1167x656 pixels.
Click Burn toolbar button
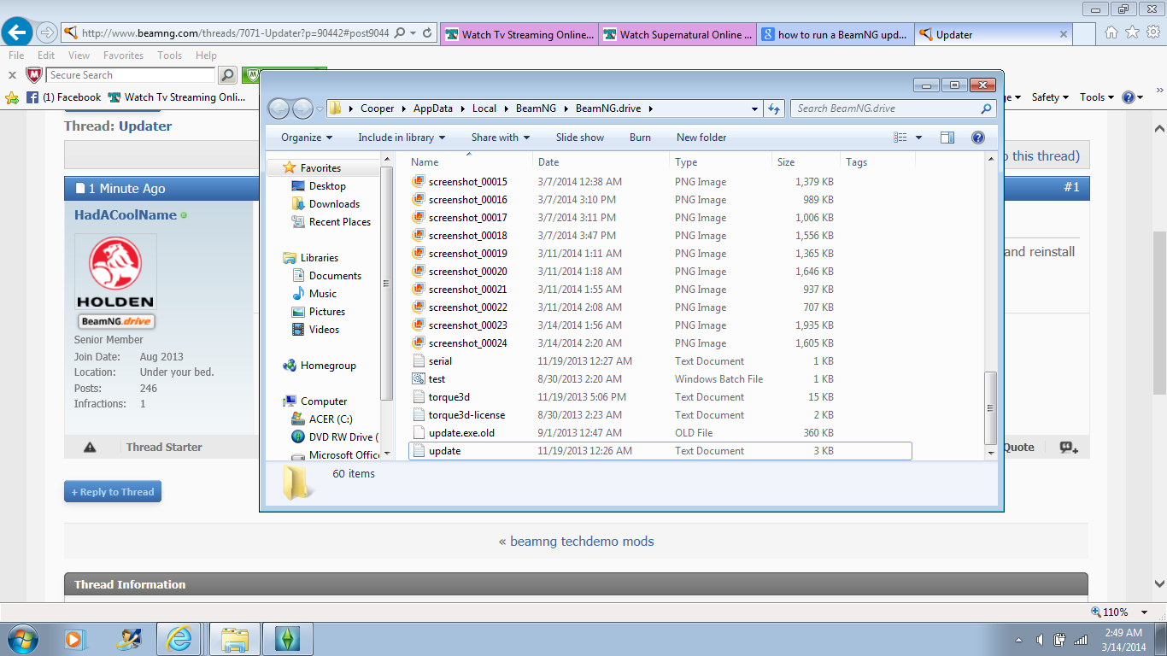click(640, 138)
